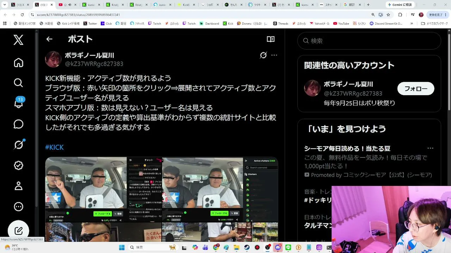451x253 pixels.
Task: Switch to the KickB tab
Action: point(187,5)
